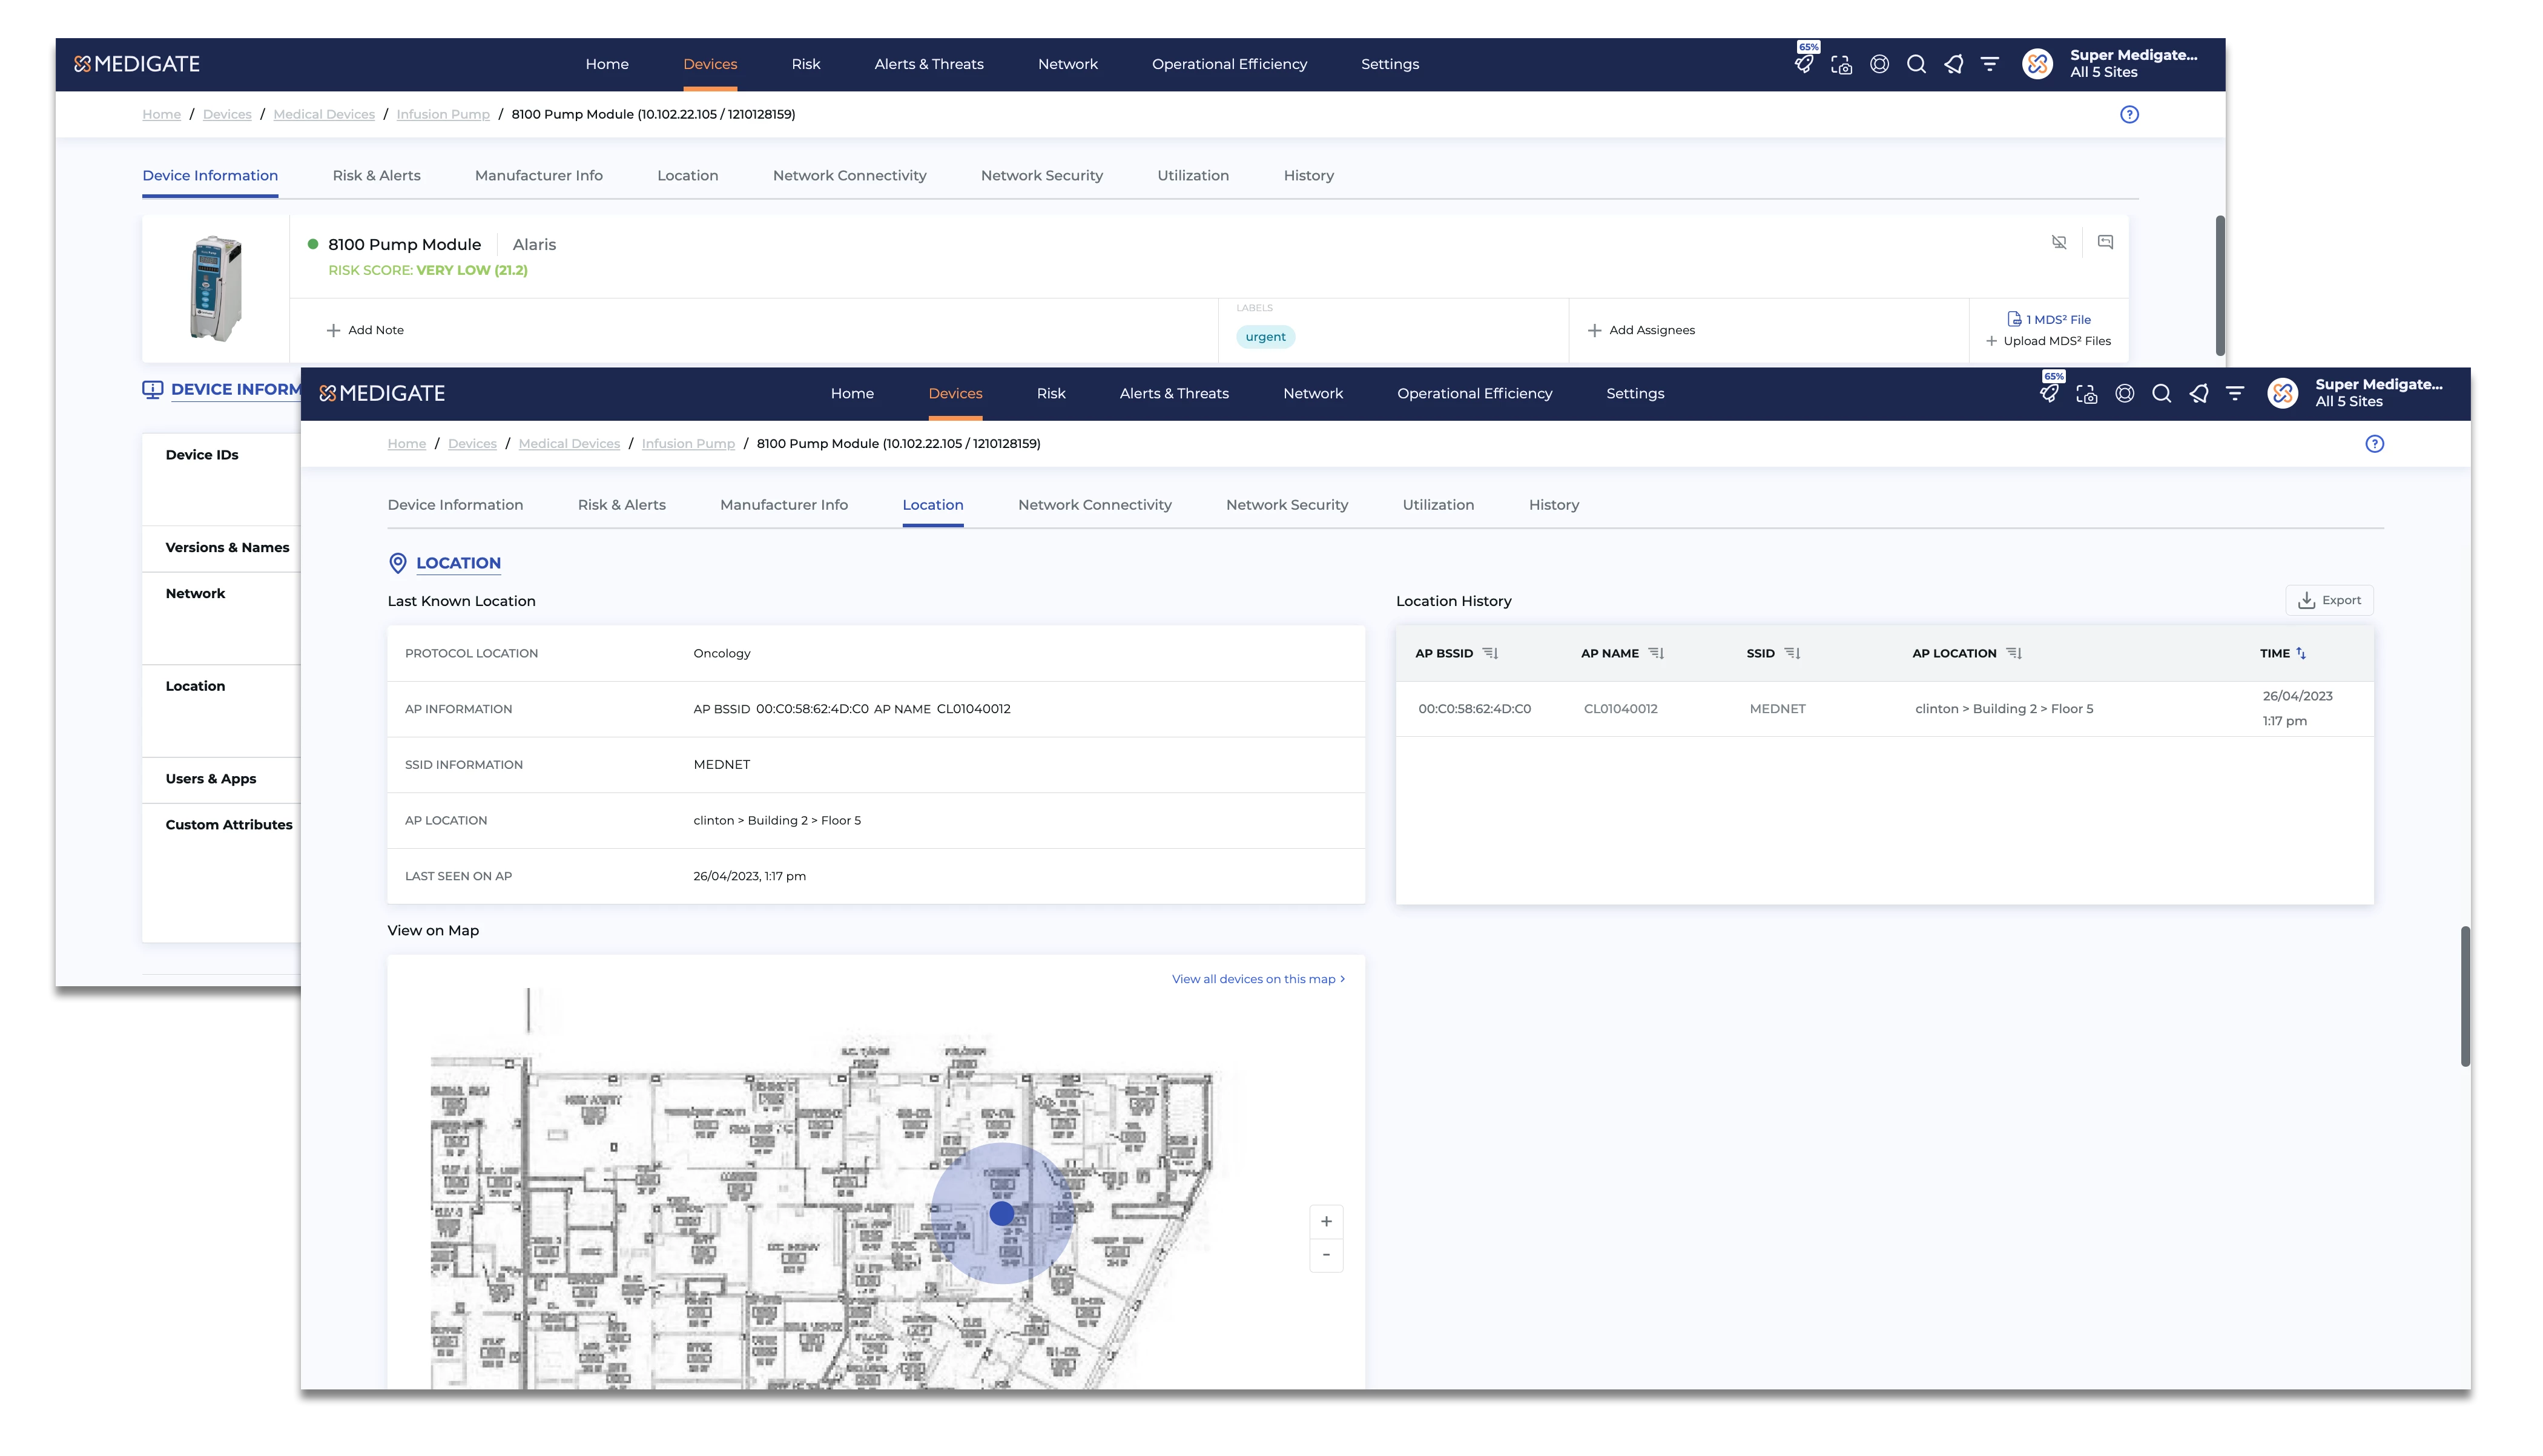This screenshot has width=2543, height=1456.
Task: Click the help question mark icon
Action: [2374, 444]
